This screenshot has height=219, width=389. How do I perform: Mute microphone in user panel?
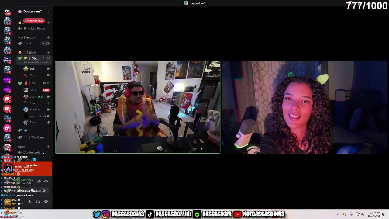[x=29, y=202]
